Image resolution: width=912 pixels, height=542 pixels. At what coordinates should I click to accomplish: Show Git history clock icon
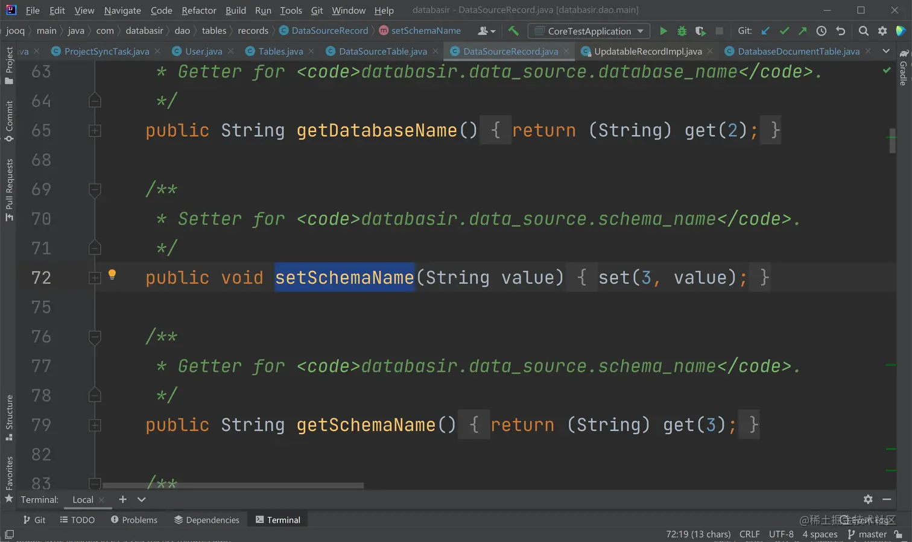pos(822,31)
